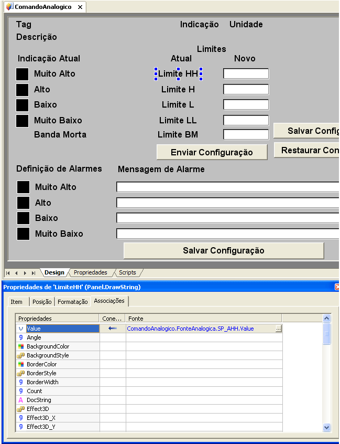Toggle Alto box under Definição de Alarmes

click(x=23, y=203)
